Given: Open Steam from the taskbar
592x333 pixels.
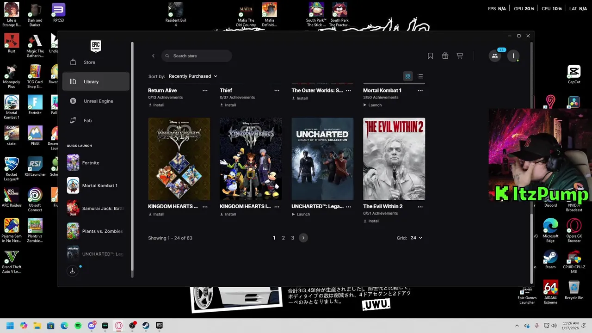Looking at the screenshot, I should [x=146, y=326].
